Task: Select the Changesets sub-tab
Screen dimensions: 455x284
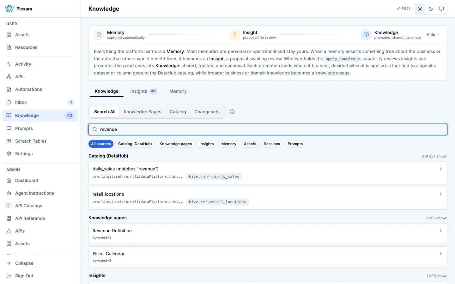Action: [207, 112]
